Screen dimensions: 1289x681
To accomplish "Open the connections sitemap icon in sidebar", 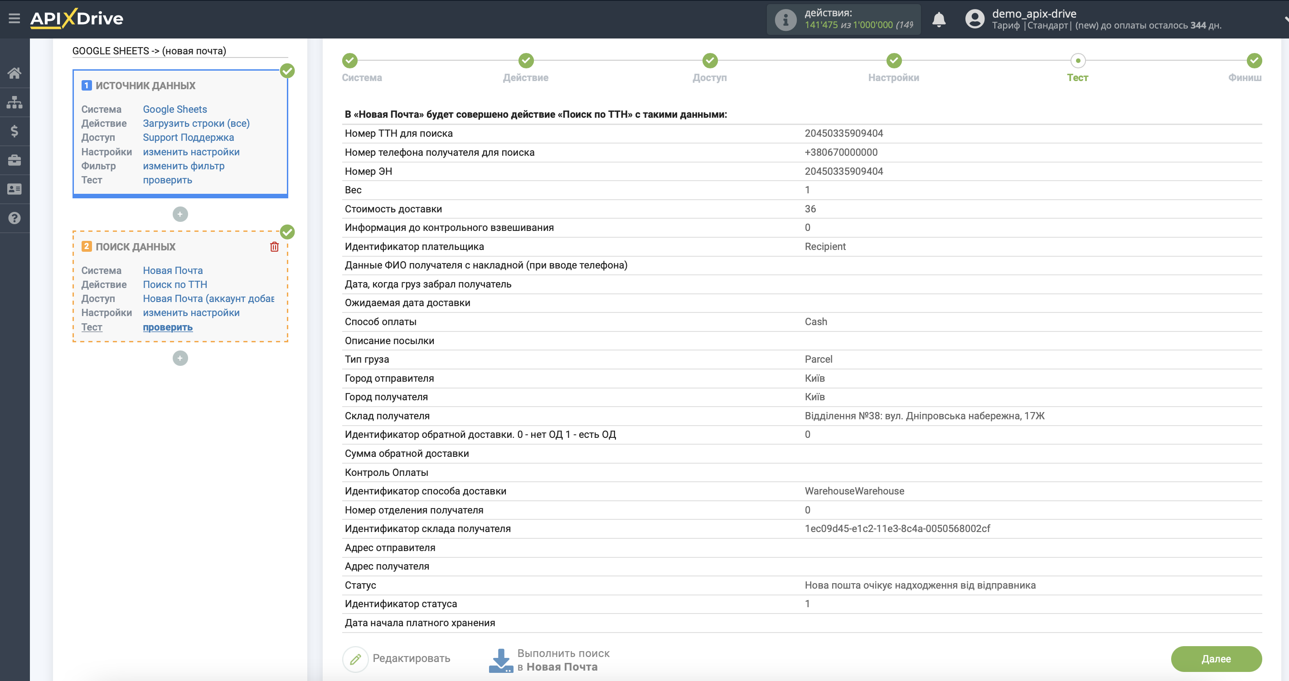I will [15, 102].
